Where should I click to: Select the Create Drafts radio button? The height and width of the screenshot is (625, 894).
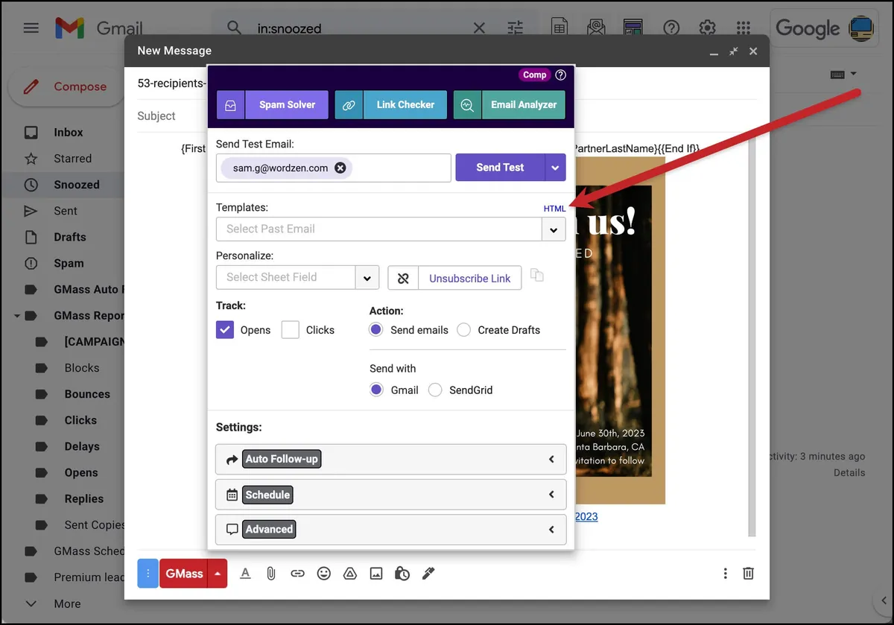coord(463,329)
